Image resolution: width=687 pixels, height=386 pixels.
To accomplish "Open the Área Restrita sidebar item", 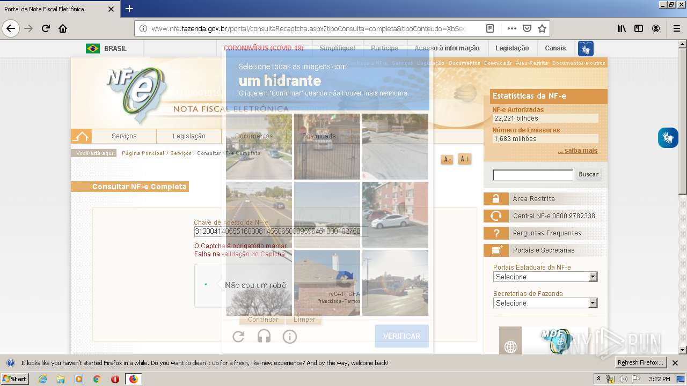I will (545, 199).
